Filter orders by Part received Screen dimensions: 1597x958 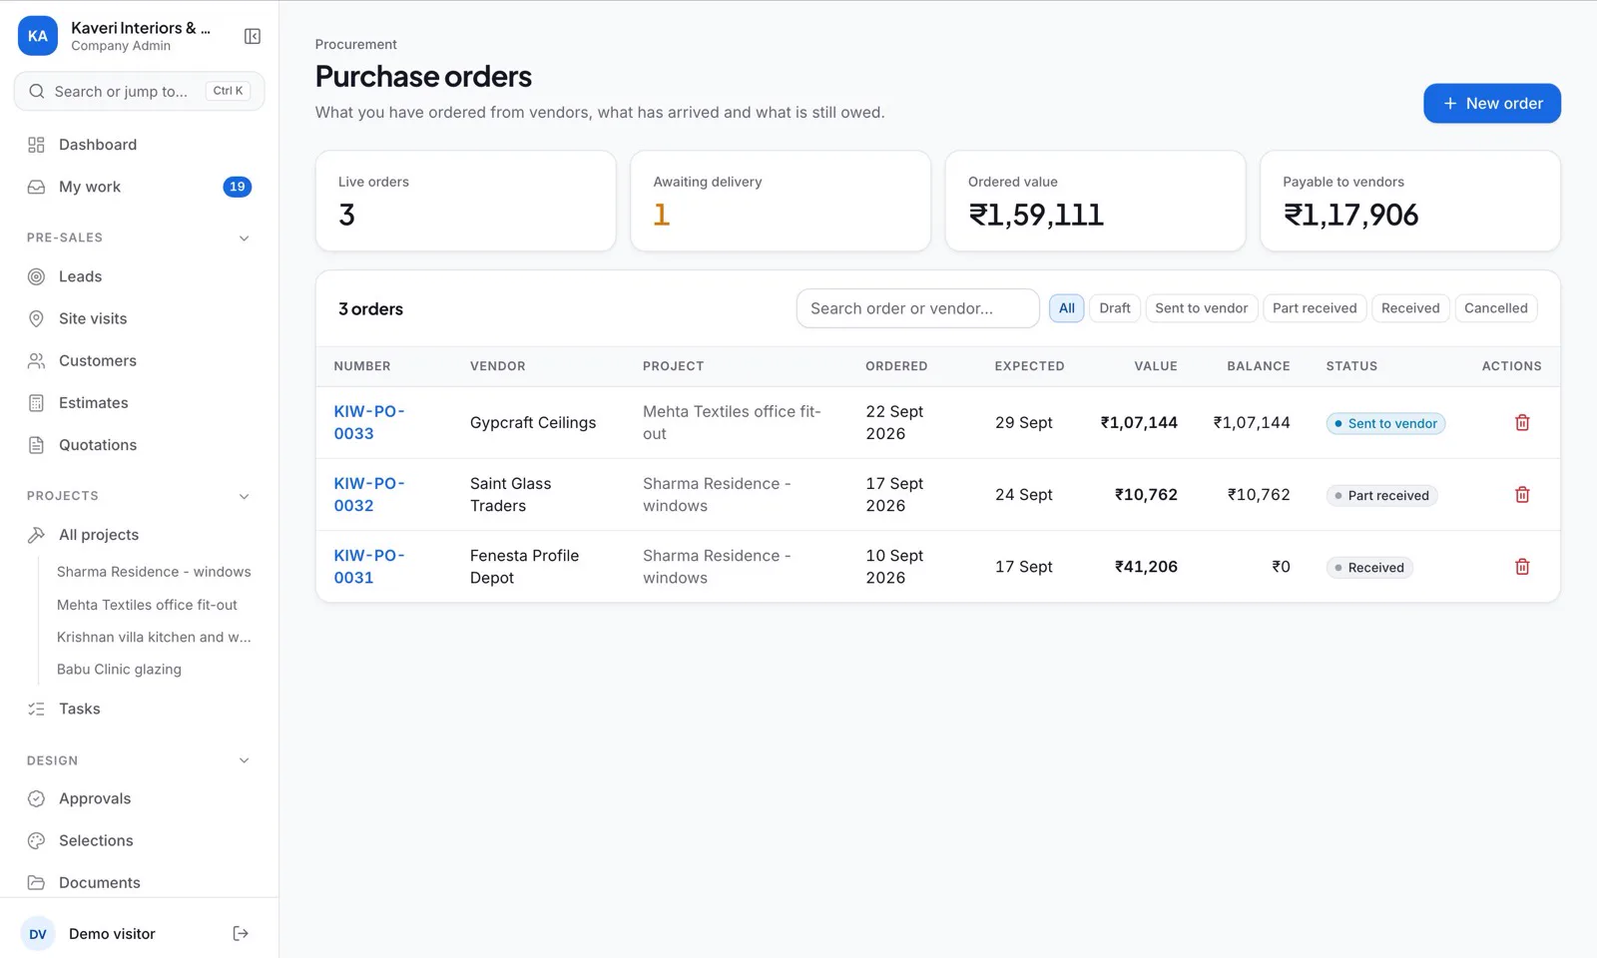point(1315,308)
